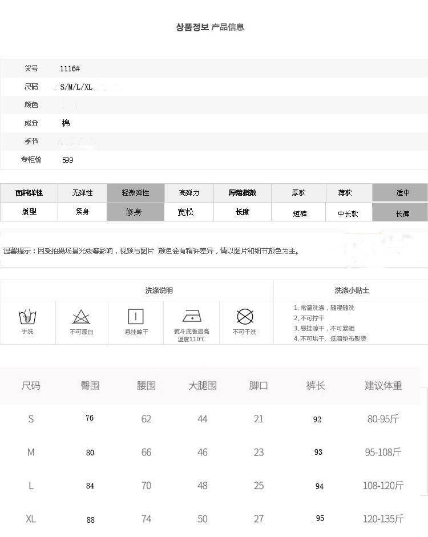Click pants length 92 in S row
The width and height of the screenshot is (428, 537).
click(317, 419)
